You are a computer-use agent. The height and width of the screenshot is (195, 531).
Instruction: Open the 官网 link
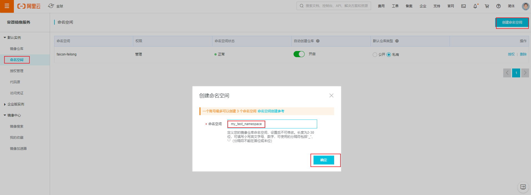pyautogui.click(x=451, y=6)
